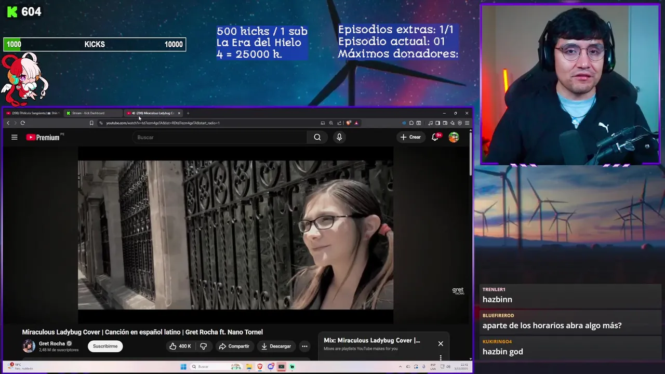Close the Mix playlist panel
665x374 pixels.
tap(441, 343)
